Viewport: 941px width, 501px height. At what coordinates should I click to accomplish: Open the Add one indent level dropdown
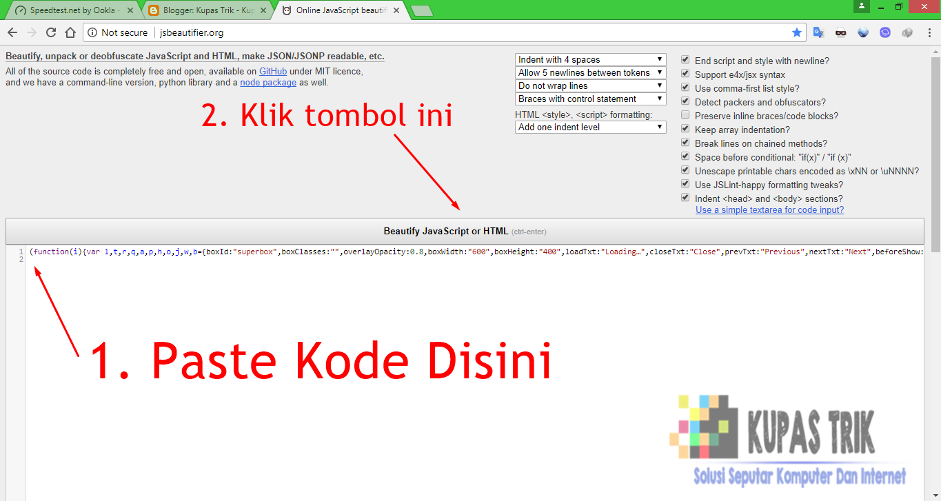click(589, 127)
